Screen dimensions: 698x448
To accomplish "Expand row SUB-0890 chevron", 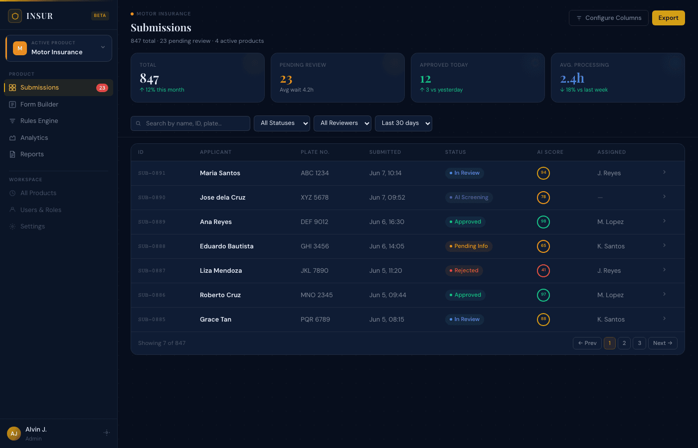I will point(664,197).
